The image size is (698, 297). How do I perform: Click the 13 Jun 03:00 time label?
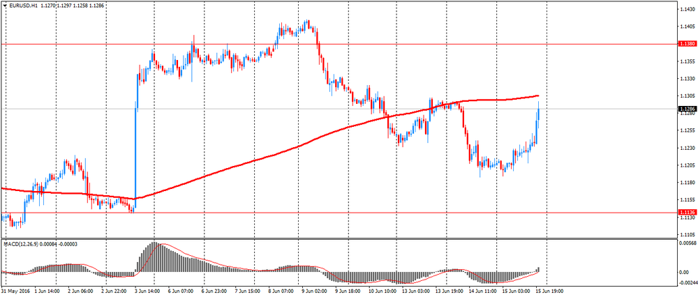click(415, 291)
